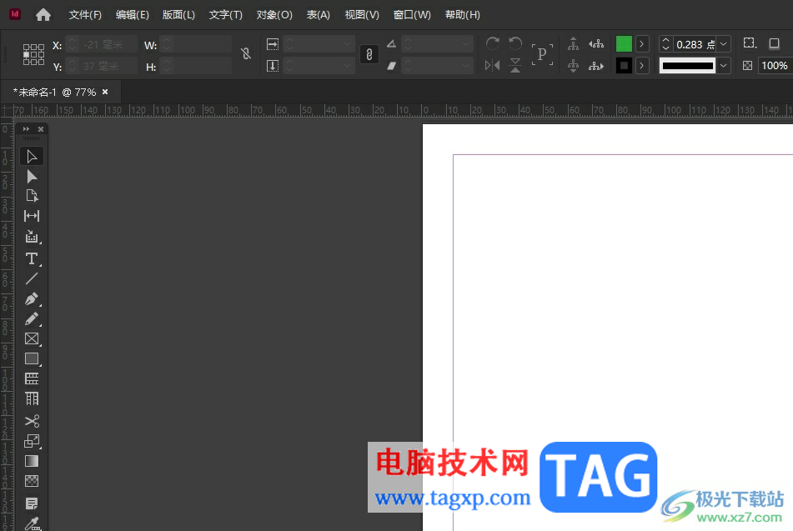793x531 pixels.
Task: Open the 文字(T) menu
Action: [226, 15]
